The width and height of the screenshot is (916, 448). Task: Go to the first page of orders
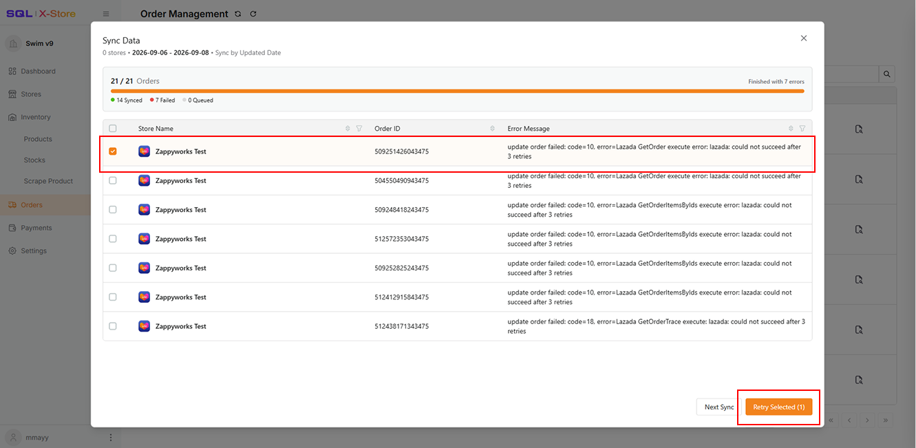(831, 420)
